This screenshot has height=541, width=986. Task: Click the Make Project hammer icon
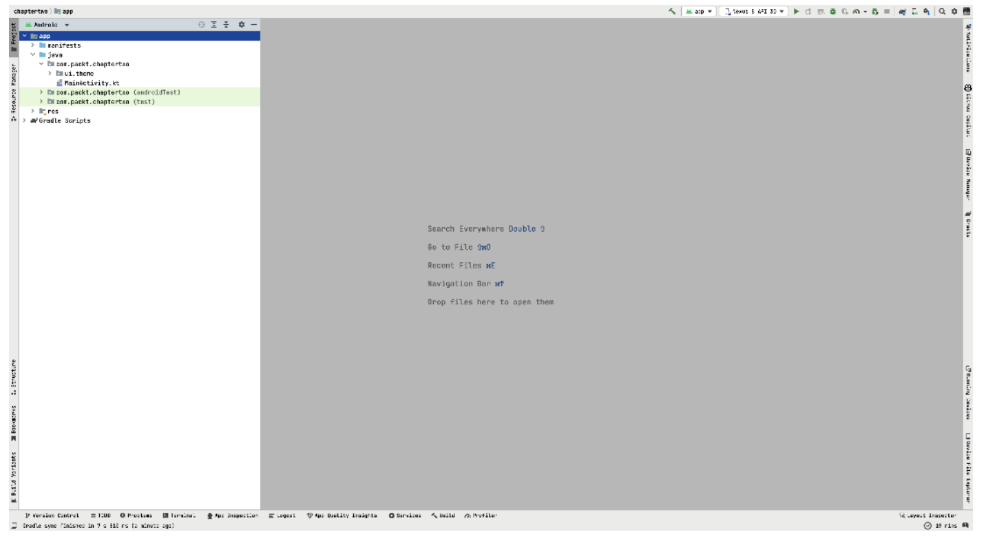pos(671,12)
